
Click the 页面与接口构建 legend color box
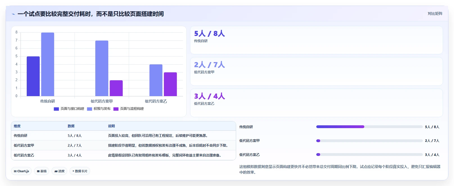click(x=56, y=109)
